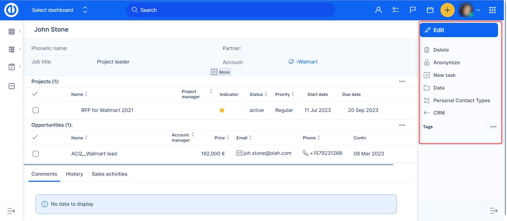This screenshot has width=507, height=221.
Task: Open the nine-dot apps grid menu
Action: 492,10
